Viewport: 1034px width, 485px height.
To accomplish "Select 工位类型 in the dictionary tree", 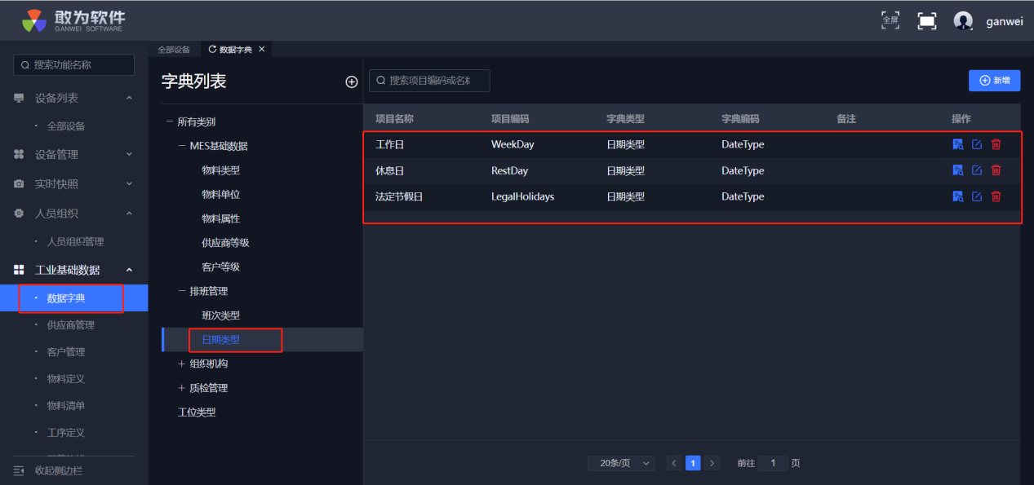I will [x=197, y=412].
